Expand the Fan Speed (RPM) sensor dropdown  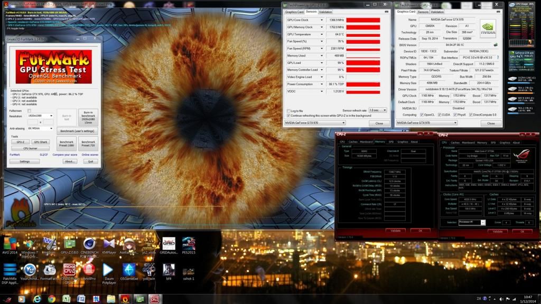click(x=322, y=49)
